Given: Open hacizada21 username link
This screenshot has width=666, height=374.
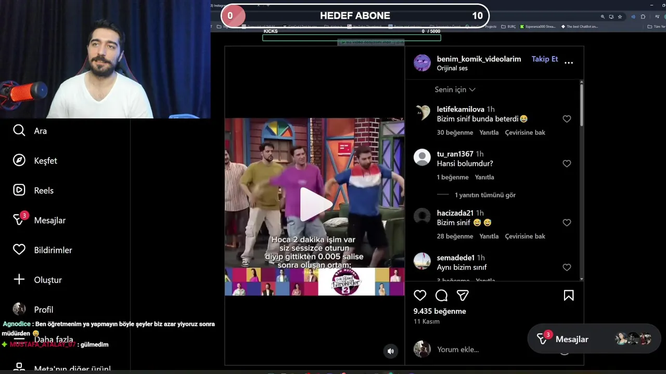Looking at the screenshot, I should [455, 213].
